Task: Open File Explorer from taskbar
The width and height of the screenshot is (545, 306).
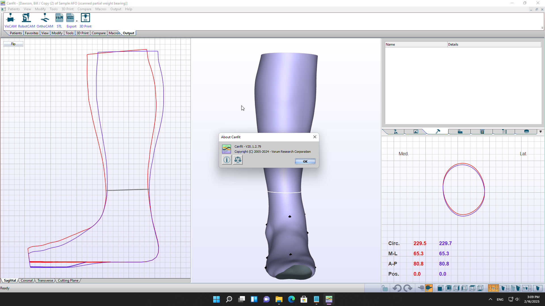Action: point(279,299)
